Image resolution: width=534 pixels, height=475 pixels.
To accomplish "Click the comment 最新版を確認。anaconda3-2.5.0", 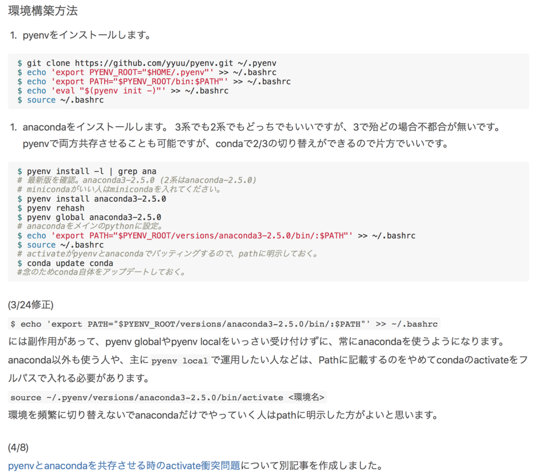I will (x=137, y=180).
